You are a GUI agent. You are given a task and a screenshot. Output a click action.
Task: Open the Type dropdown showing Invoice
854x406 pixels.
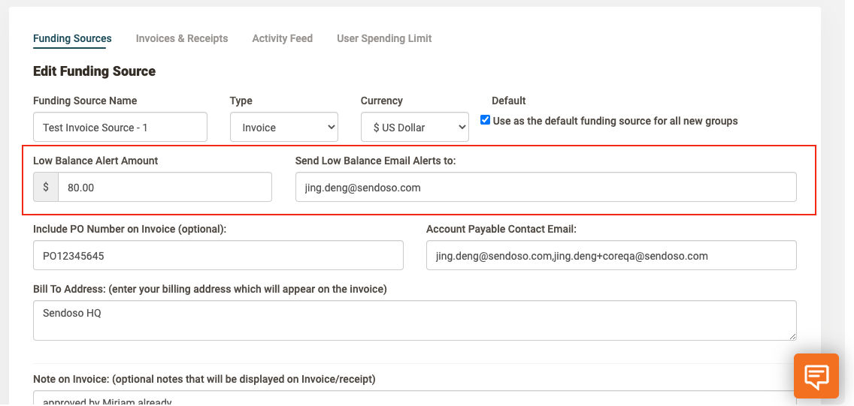point(284,128)
